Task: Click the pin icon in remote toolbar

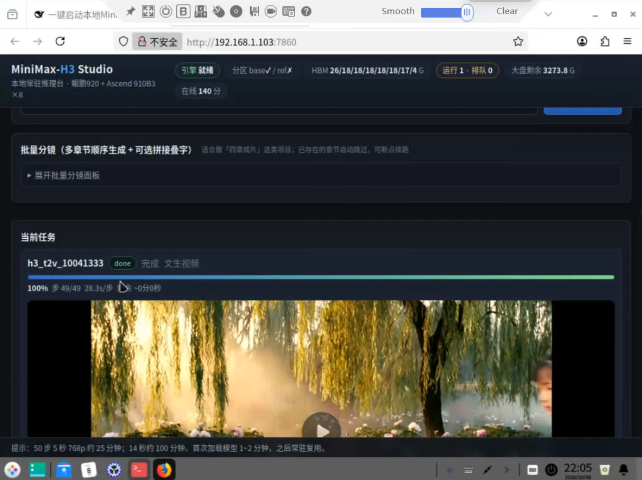Action: click(131, 11)
